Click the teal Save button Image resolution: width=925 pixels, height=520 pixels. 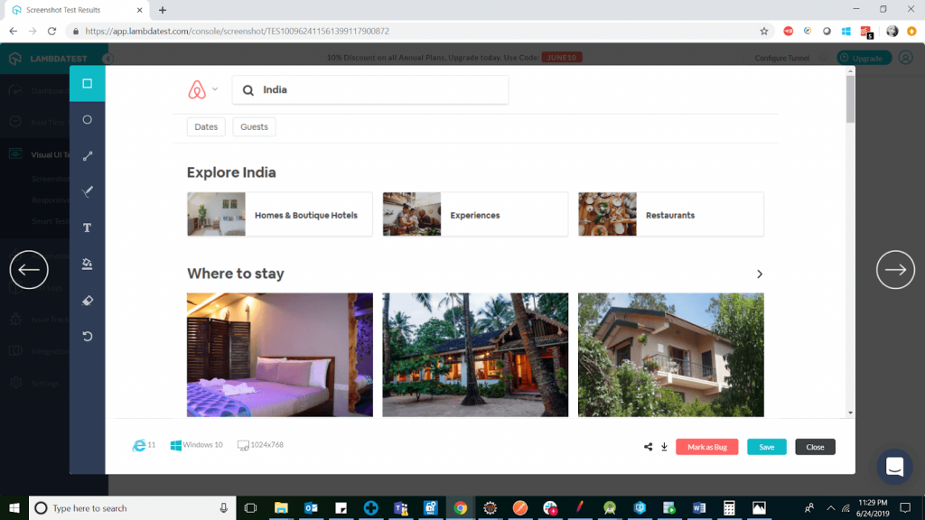pyautogui.click(x=766, y=447)
